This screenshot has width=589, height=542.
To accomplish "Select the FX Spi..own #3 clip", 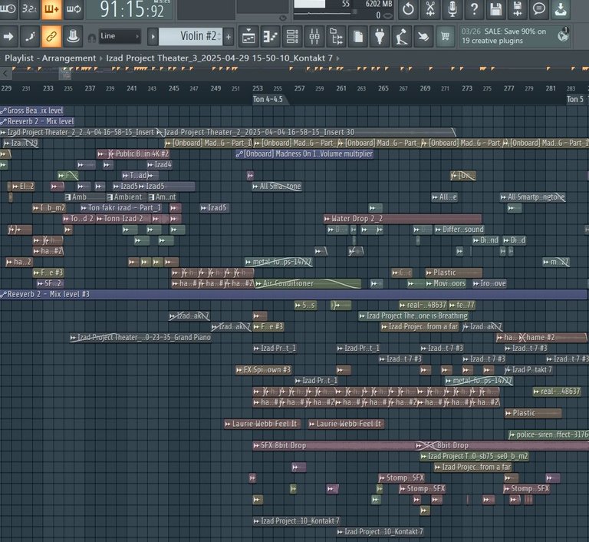I will coord(263,370).
